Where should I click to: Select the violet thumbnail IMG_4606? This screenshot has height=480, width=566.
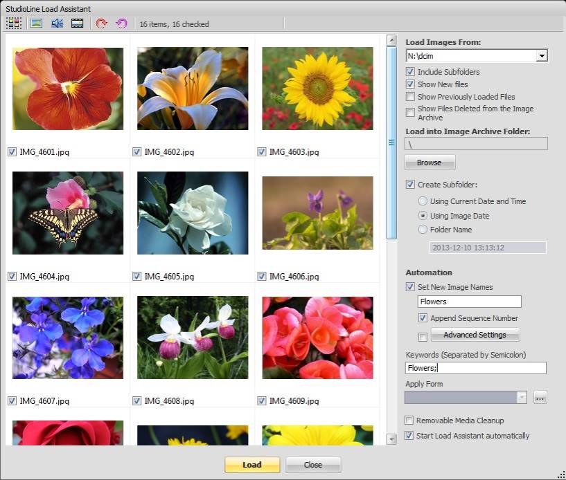click(x=318, y=213)
